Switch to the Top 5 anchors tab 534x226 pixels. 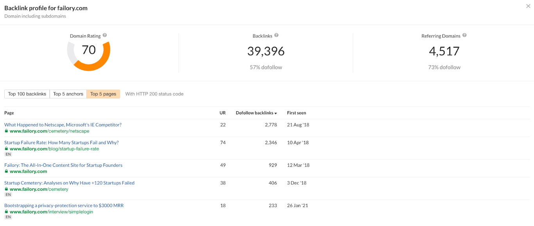pyautogui.click(x=68, y=94)
